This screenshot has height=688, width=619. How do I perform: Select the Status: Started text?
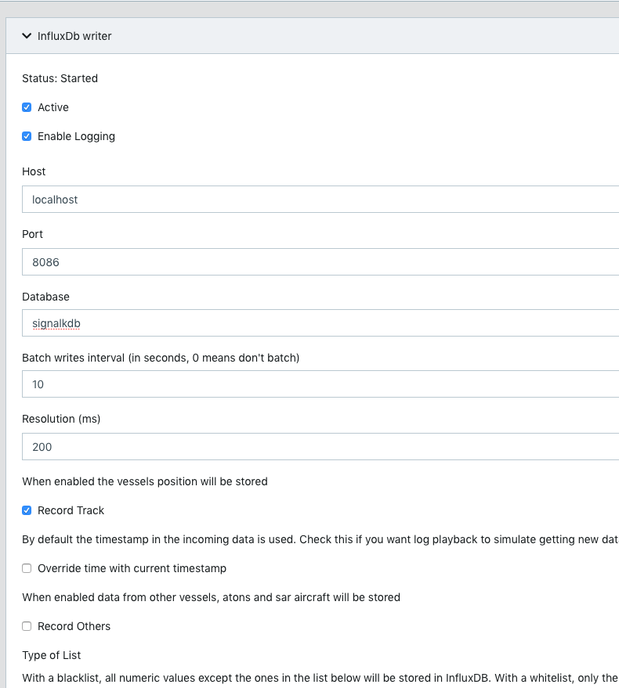pyautogui.click(x=60, y=77)
